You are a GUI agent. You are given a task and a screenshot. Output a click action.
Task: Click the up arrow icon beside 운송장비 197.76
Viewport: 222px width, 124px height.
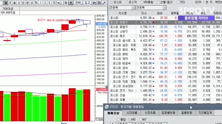153,86
